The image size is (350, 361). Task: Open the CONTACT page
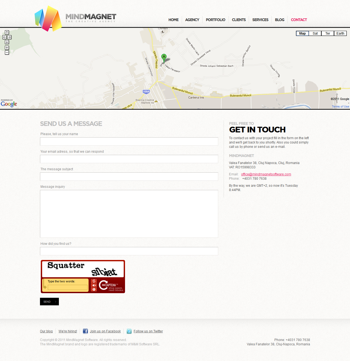(299, 20)
